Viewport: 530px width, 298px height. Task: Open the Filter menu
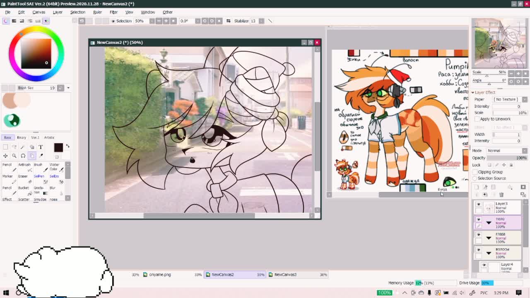pos(113,12)
